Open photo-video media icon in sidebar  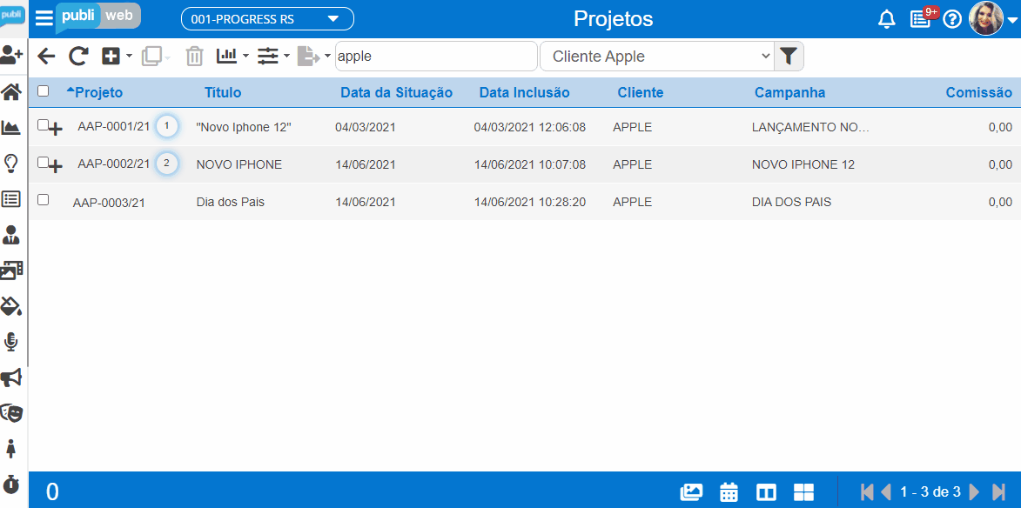[x=11, y=270]
